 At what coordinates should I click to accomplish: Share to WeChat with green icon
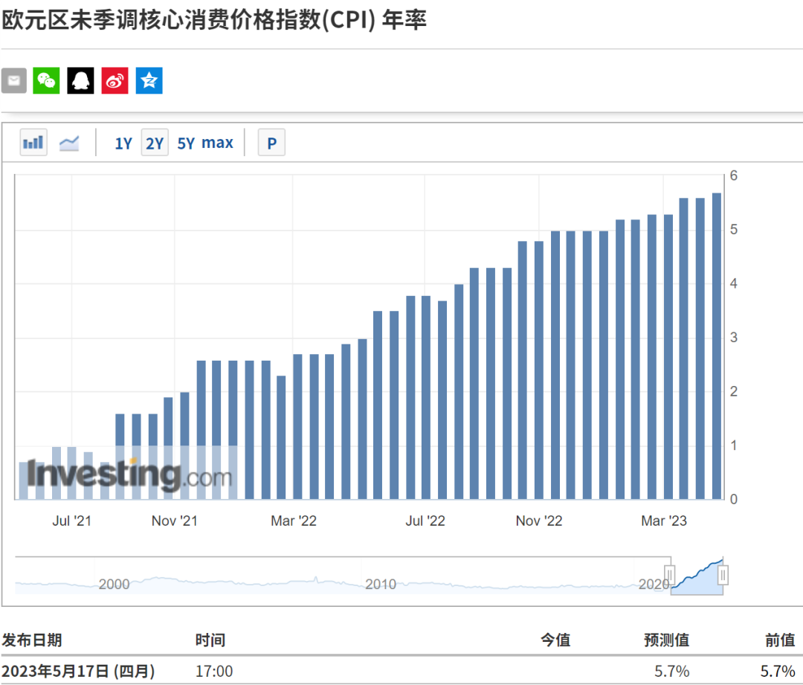tap(46, 80)
